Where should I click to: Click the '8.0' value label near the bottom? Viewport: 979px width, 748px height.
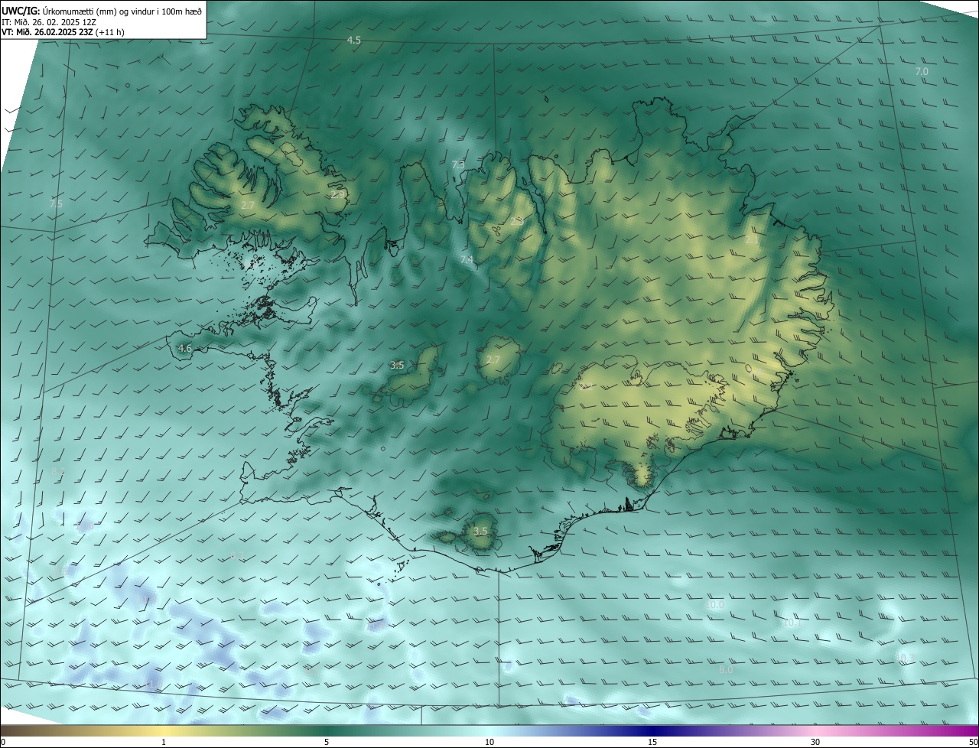726,670
